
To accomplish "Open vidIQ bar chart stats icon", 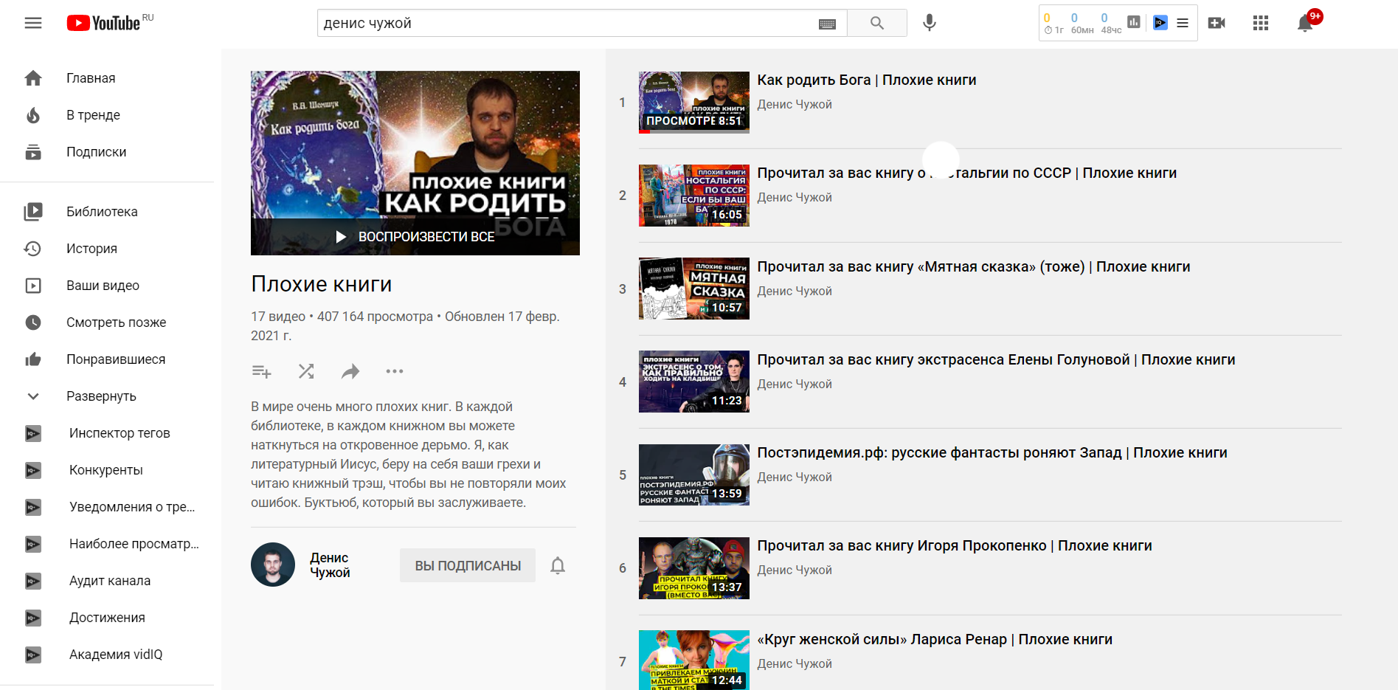I will pos(1134,22).
